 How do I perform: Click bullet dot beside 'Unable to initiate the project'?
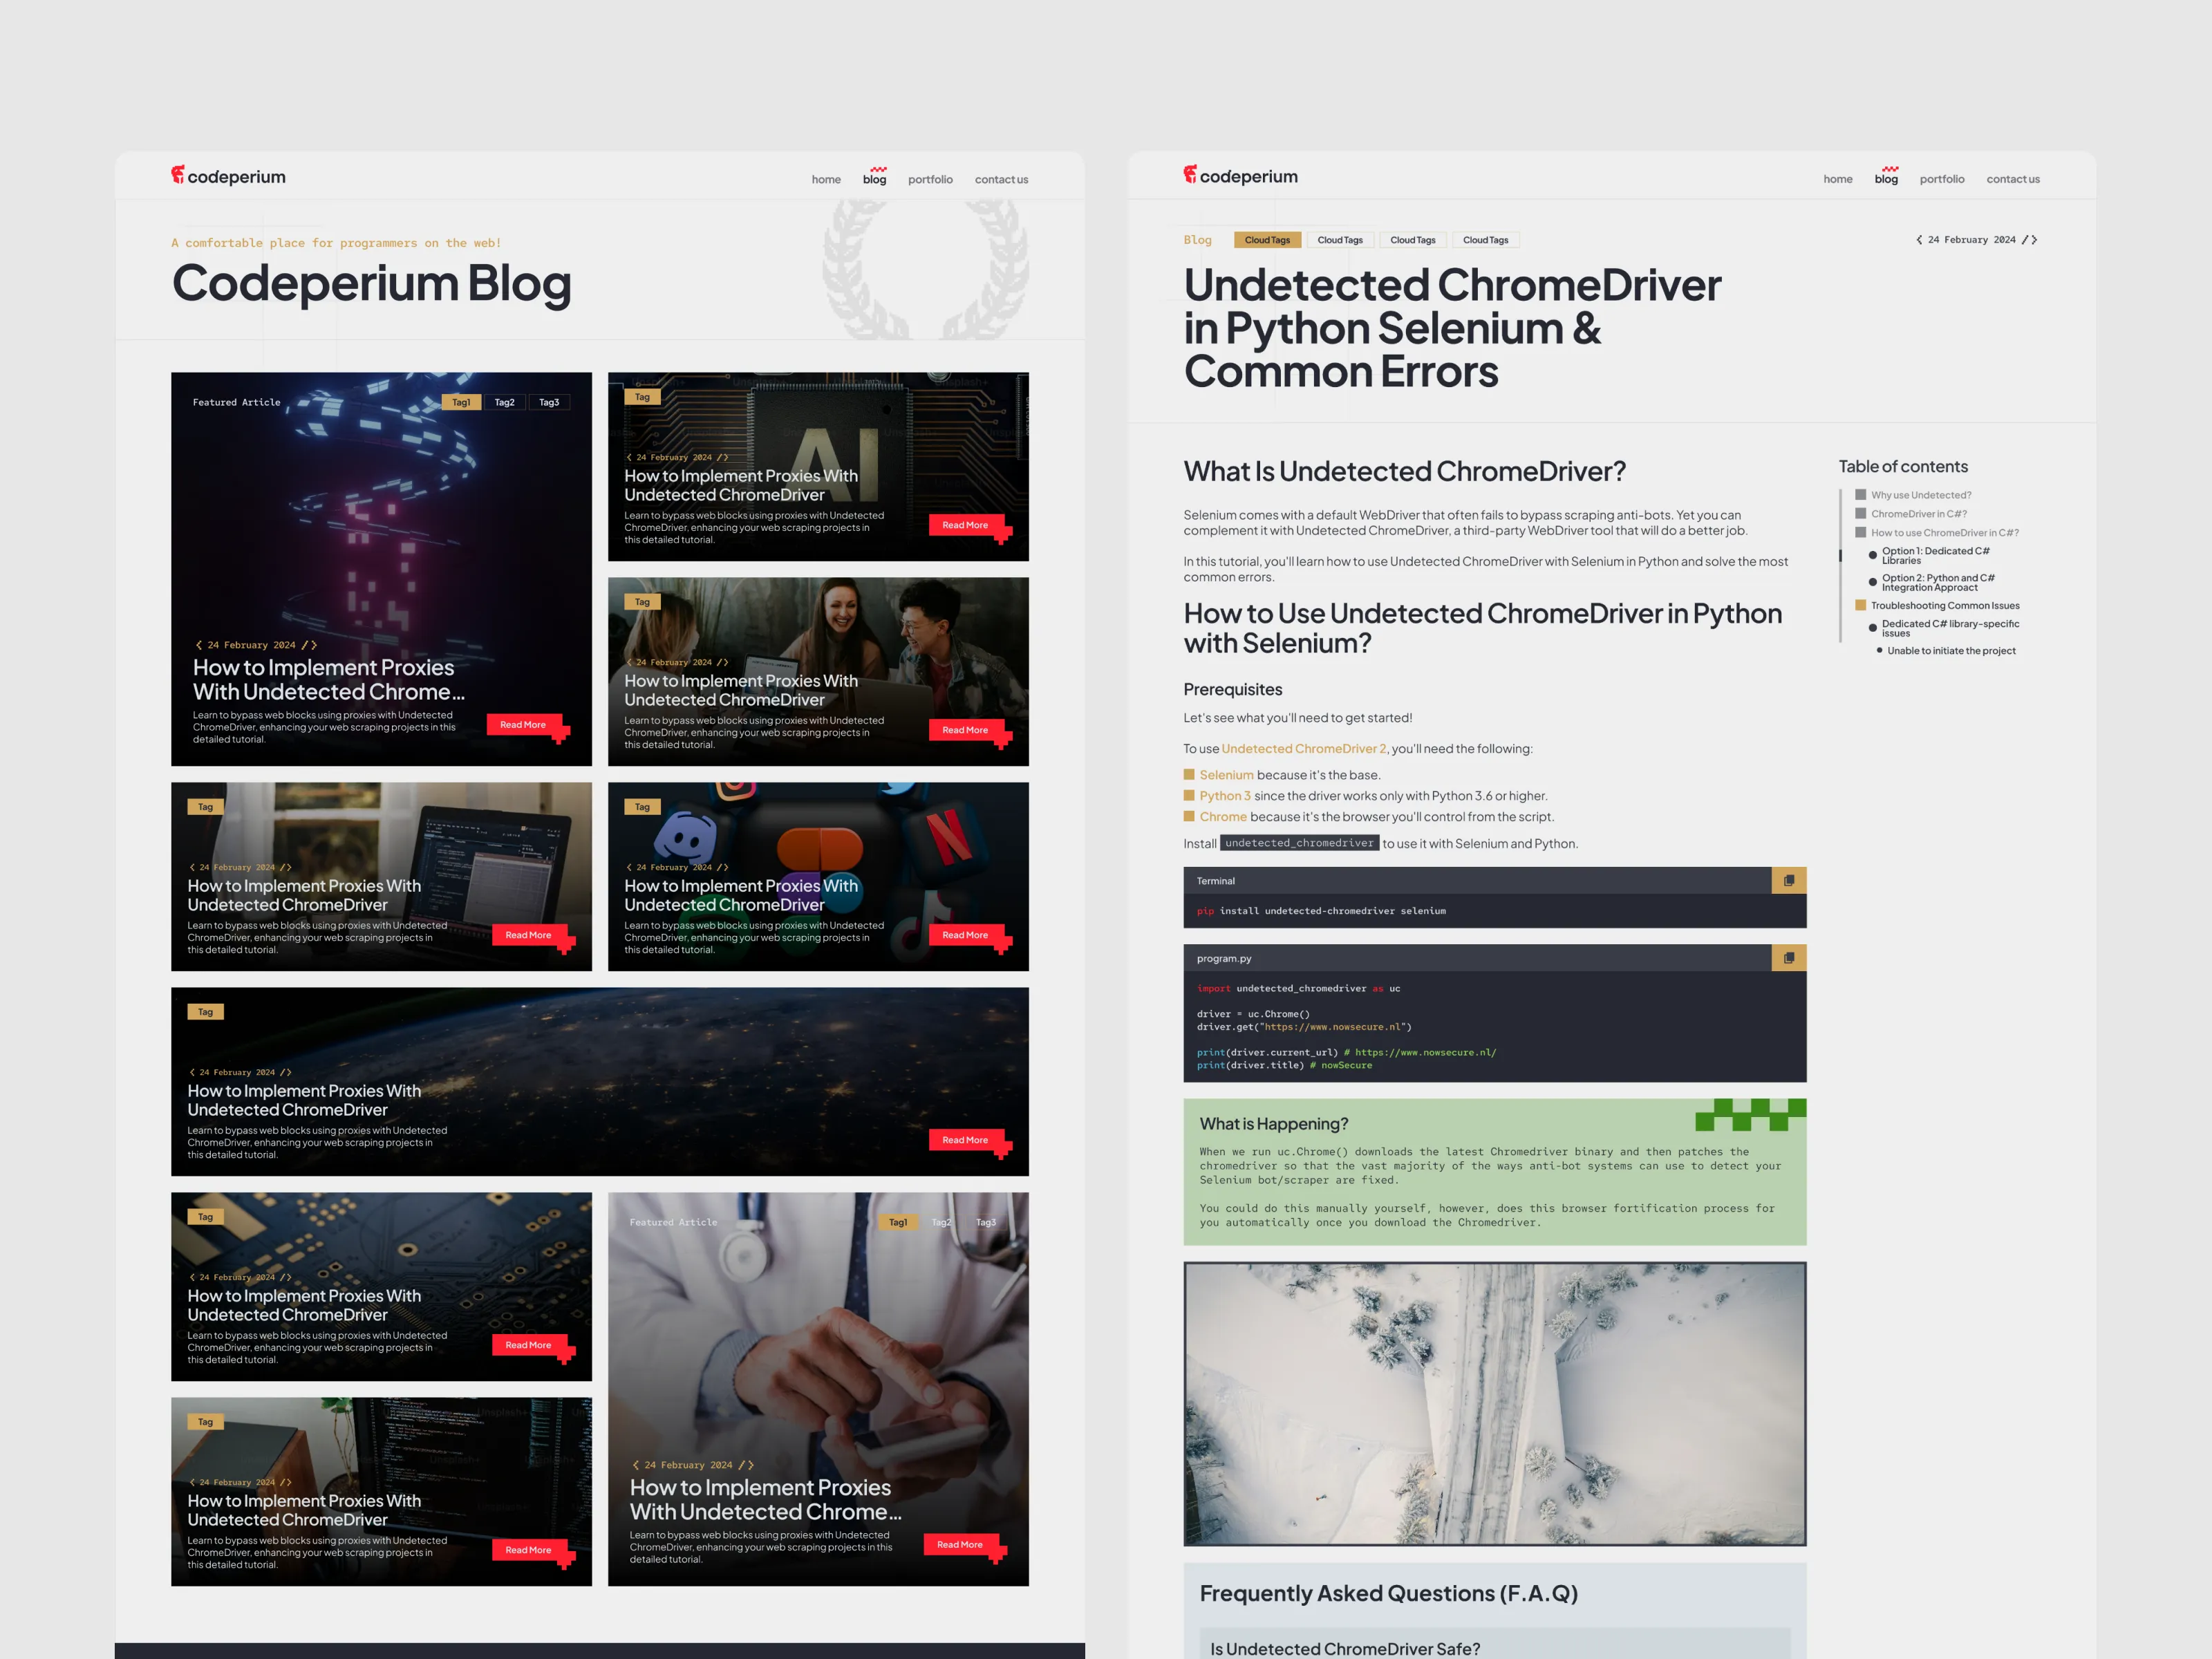click(x=1879, y=651)
